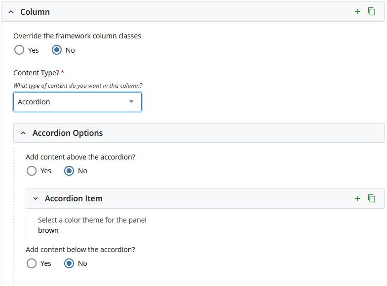Choose Yes for content above the accordion
The height and width of the screenshot is (286, 387).
click(x=32, y=171)
